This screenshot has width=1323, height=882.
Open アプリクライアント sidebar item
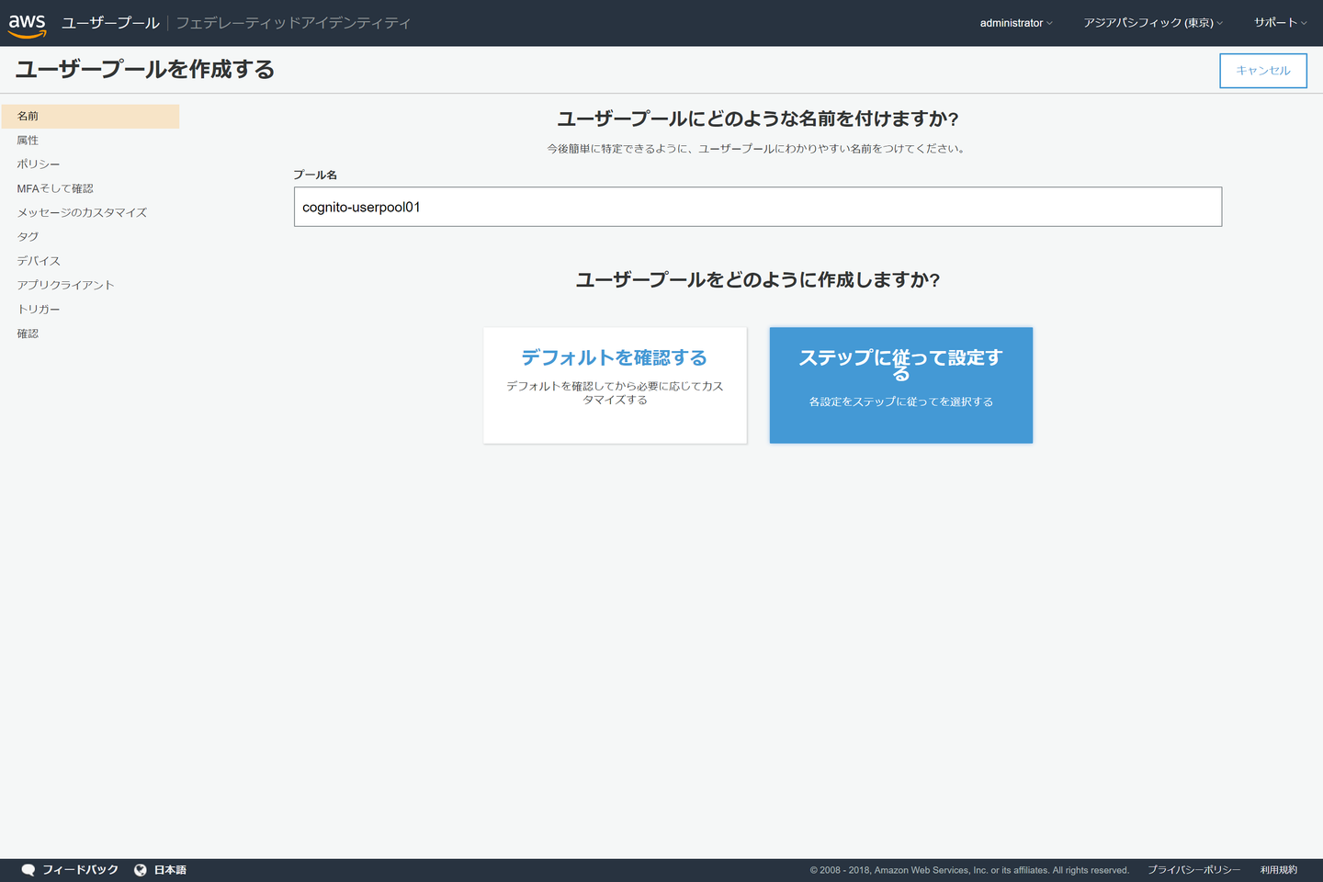click(65, 285)
